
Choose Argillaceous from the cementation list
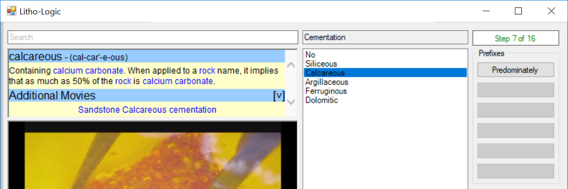point(327,82)
